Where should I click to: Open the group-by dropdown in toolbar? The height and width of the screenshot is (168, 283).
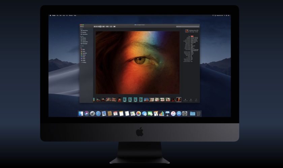pos(104,27)
